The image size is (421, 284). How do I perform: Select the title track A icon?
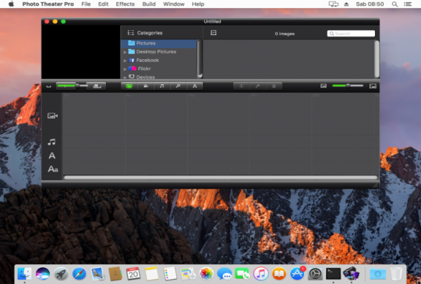click(x=52, y=155)
